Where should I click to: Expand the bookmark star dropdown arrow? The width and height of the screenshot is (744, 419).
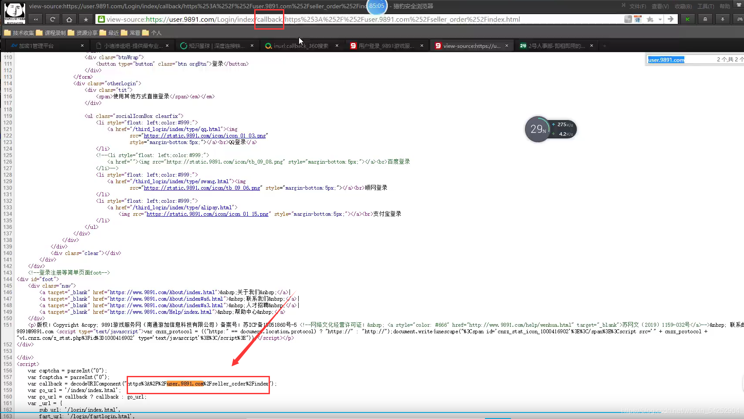click(x=660, y=19)
